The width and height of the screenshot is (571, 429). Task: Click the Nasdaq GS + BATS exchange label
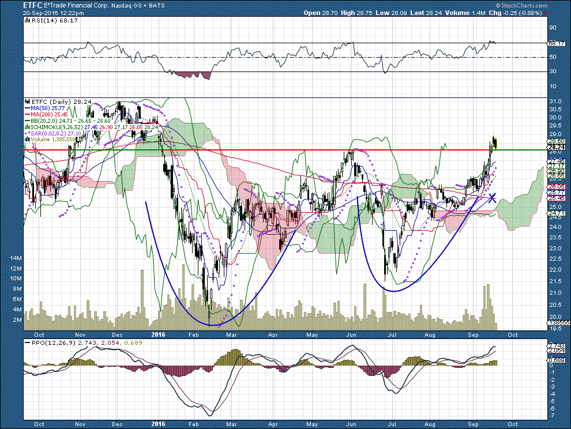pos(138,5)
